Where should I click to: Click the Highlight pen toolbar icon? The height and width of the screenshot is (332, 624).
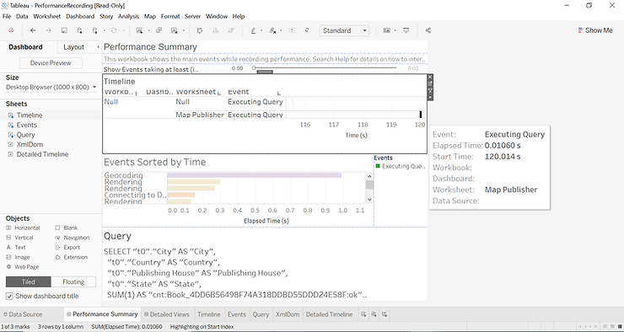coord(253,30)
